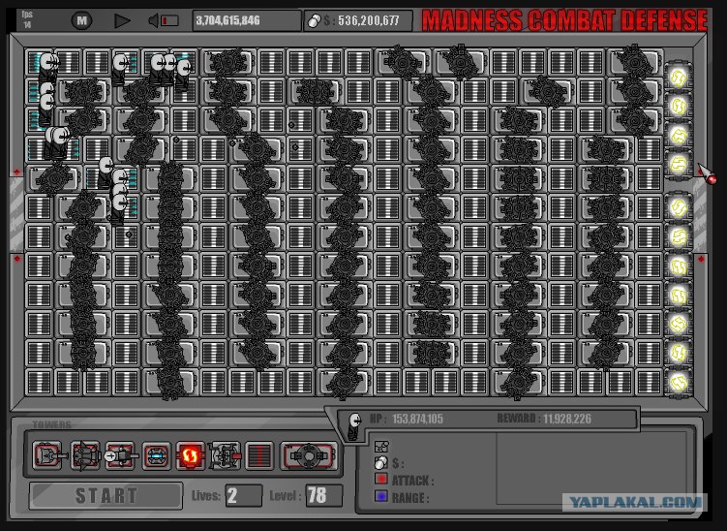Adjust the volume level bar
Screen dimensions: 727x531
(169, 20)
